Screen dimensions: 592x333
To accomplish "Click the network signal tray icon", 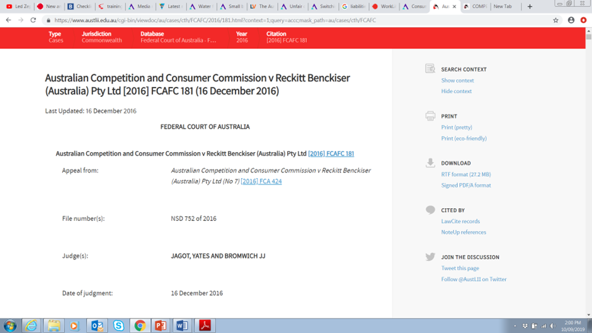I will 544,326.
